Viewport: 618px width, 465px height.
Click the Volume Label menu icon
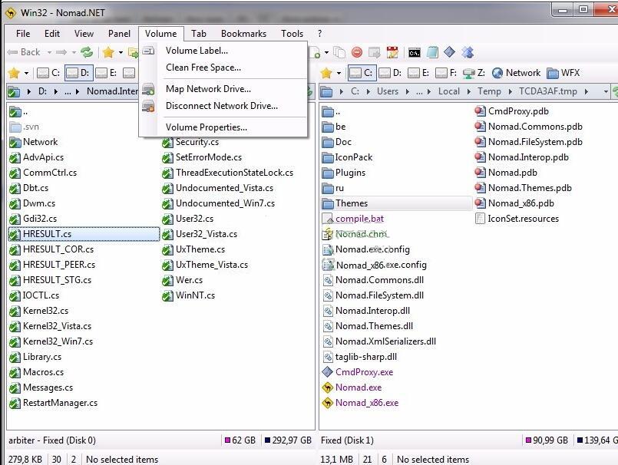(x=148, y=51)
